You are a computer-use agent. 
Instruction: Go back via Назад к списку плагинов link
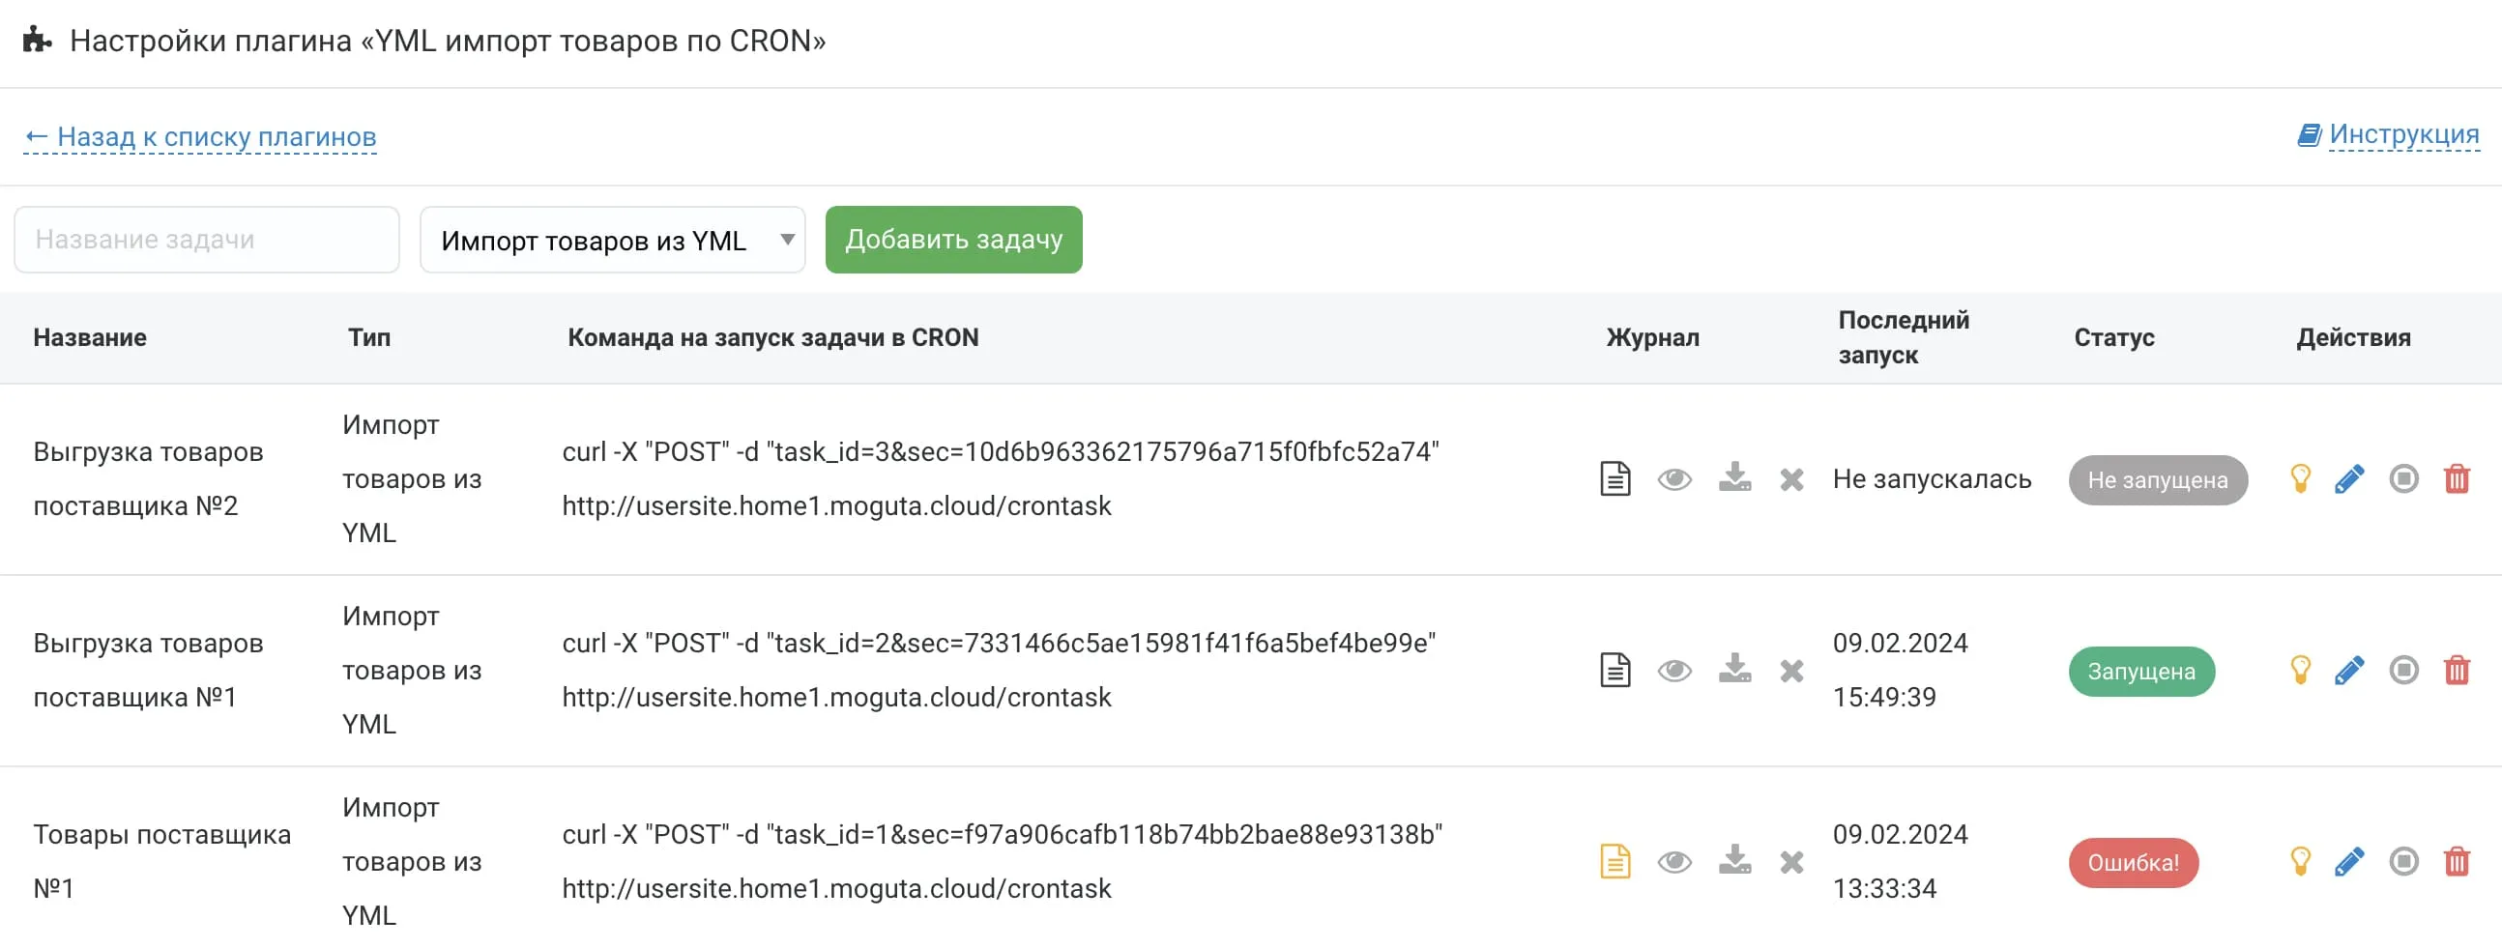pyautogui.click(x=200, y=137)
